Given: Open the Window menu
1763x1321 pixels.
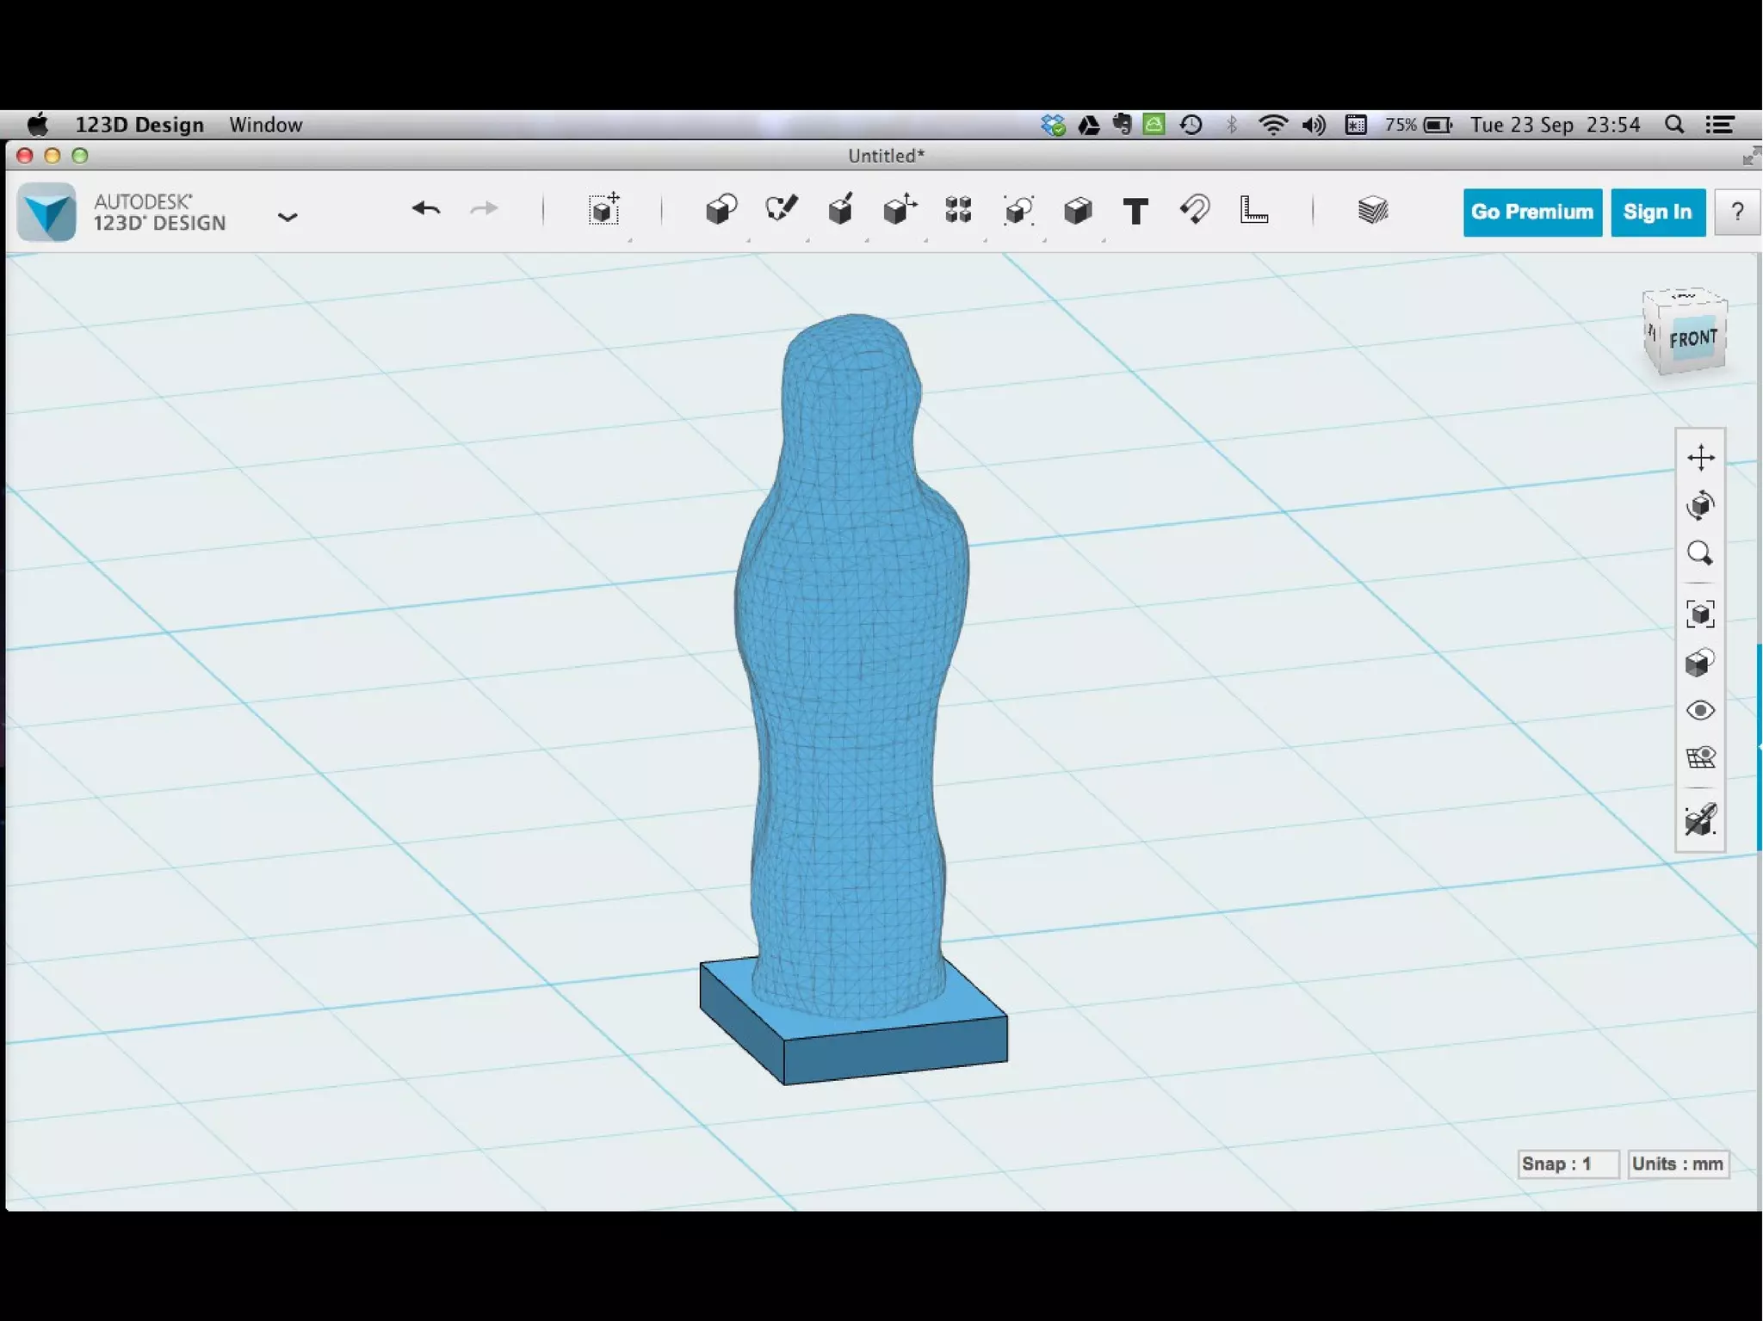Looking at the screenshot, I should 265,125.
